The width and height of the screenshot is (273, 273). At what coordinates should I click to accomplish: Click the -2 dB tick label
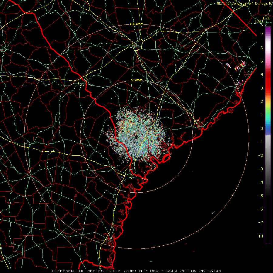[x=261, y=156]
